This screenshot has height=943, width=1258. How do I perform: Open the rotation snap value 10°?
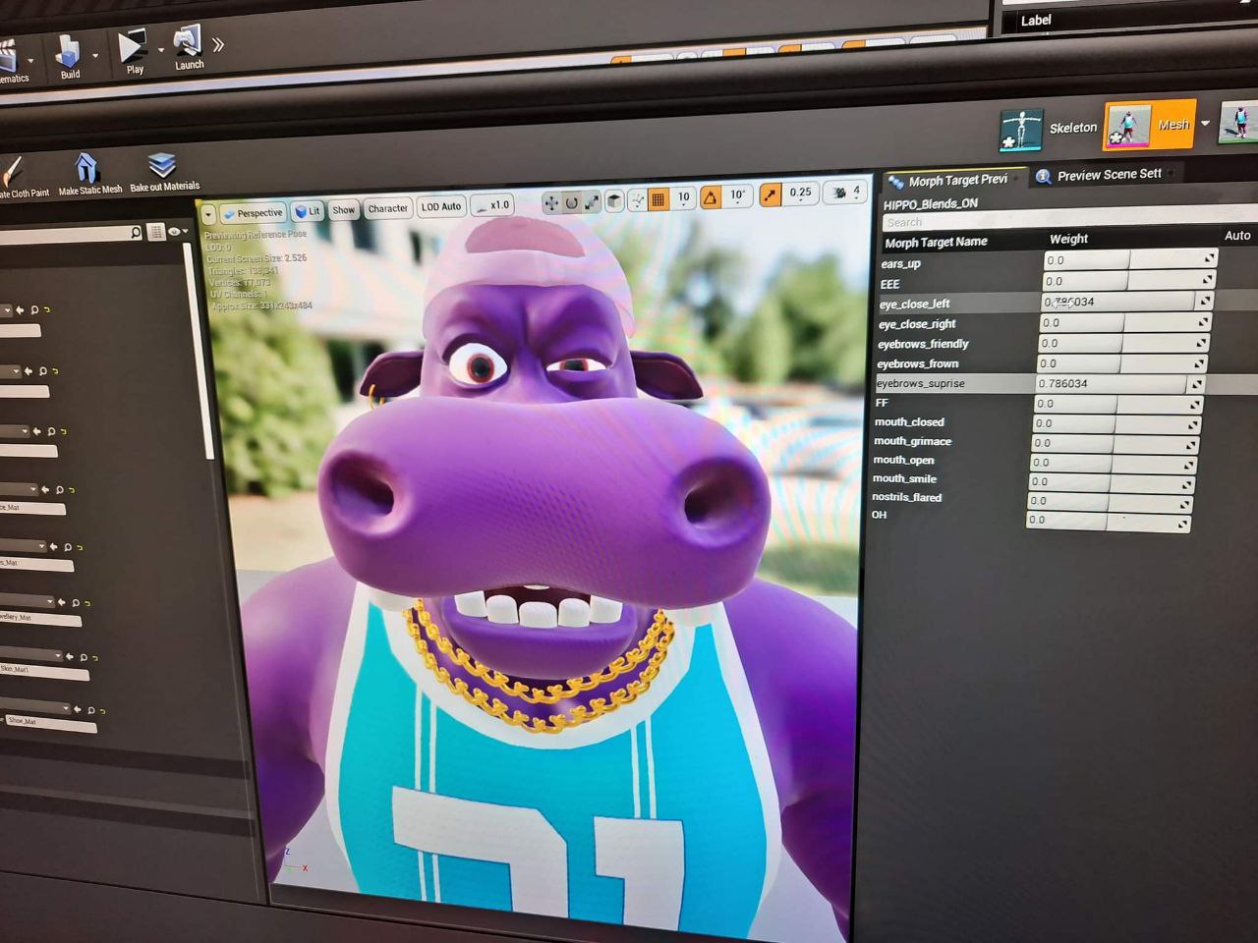click(737, 196)
